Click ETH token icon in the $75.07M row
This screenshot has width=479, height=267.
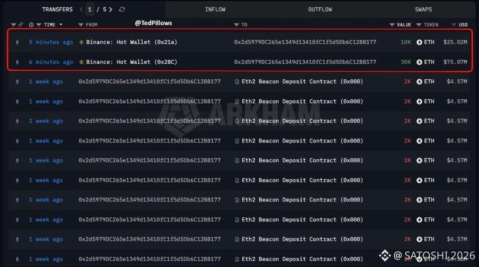[419, 62]
